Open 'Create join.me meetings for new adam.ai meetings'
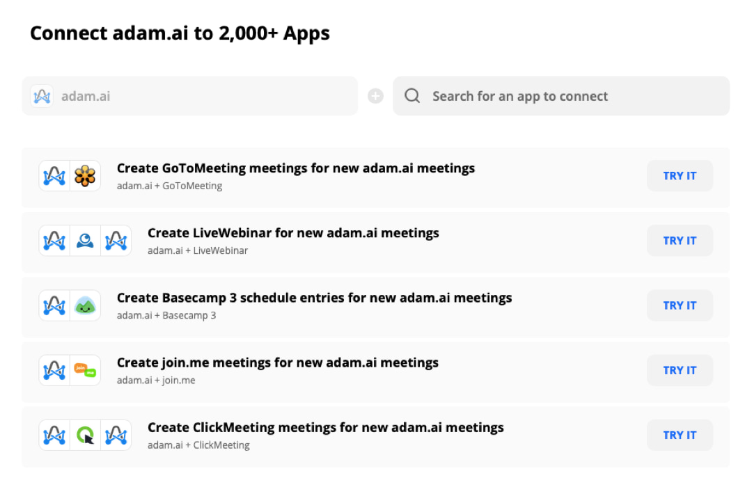 click(278, 362)
